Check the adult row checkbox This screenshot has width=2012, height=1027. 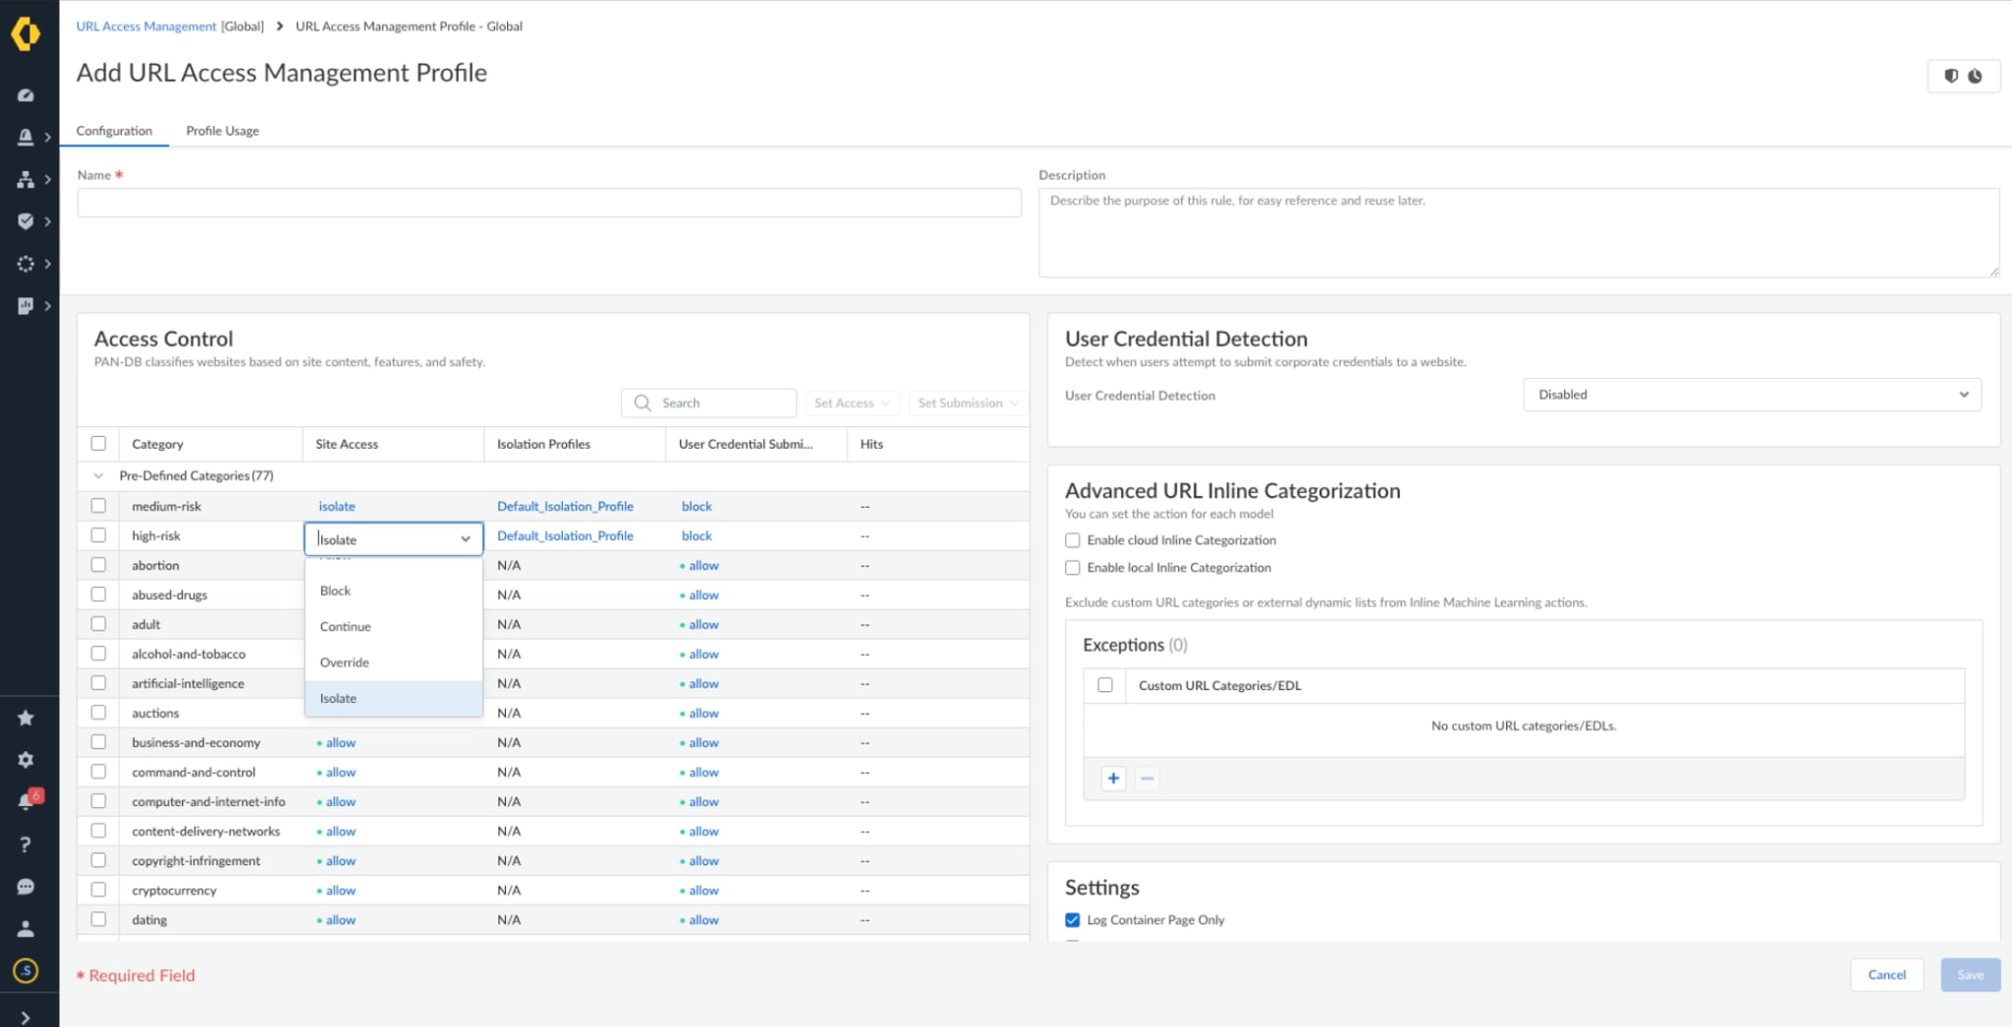(x=98, y=623)
